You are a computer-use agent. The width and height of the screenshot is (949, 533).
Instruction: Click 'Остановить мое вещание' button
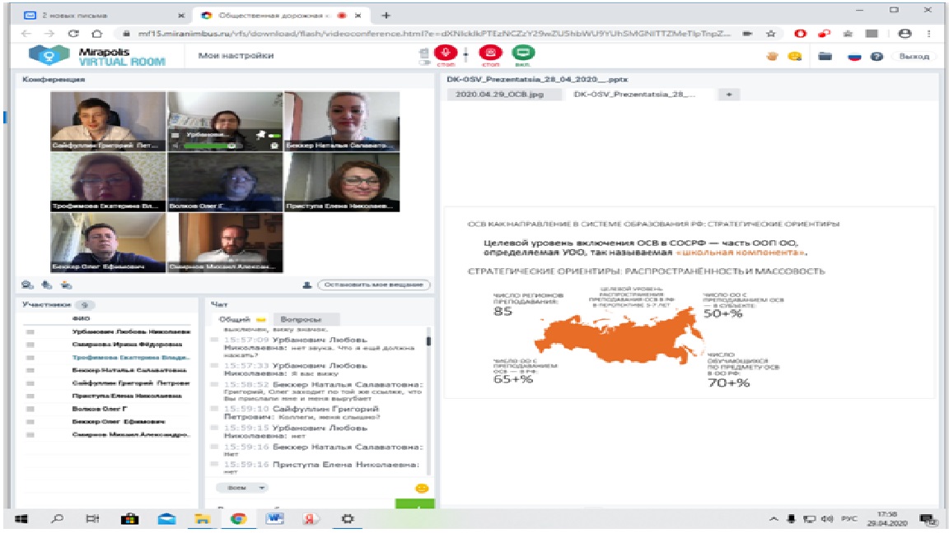(x=373, y=285)
